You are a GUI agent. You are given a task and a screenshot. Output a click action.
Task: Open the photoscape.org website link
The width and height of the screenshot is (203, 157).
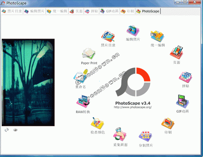pos(132,107)
